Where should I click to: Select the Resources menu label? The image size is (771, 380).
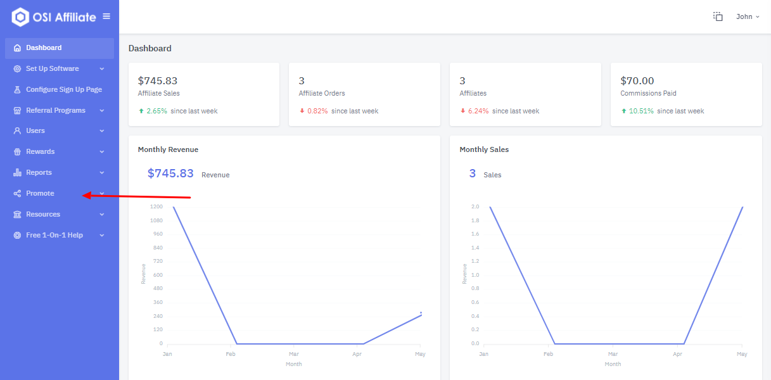[43, 215]
